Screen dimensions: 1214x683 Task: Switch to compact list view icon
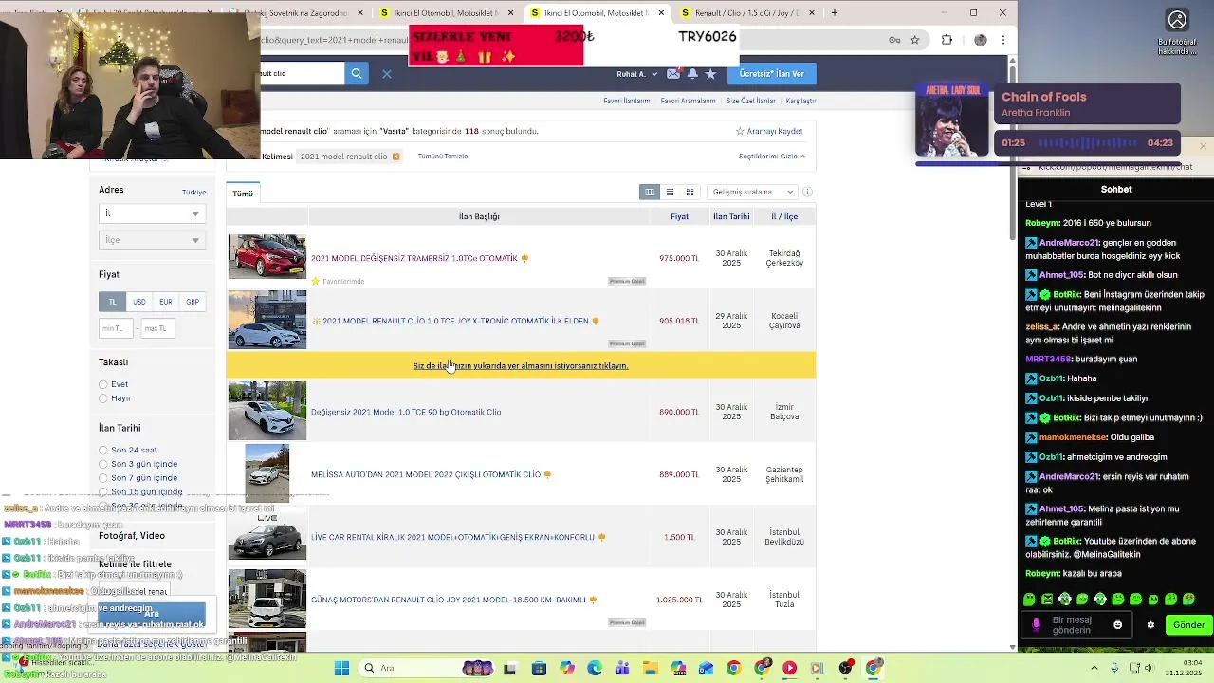pos(670,192)
